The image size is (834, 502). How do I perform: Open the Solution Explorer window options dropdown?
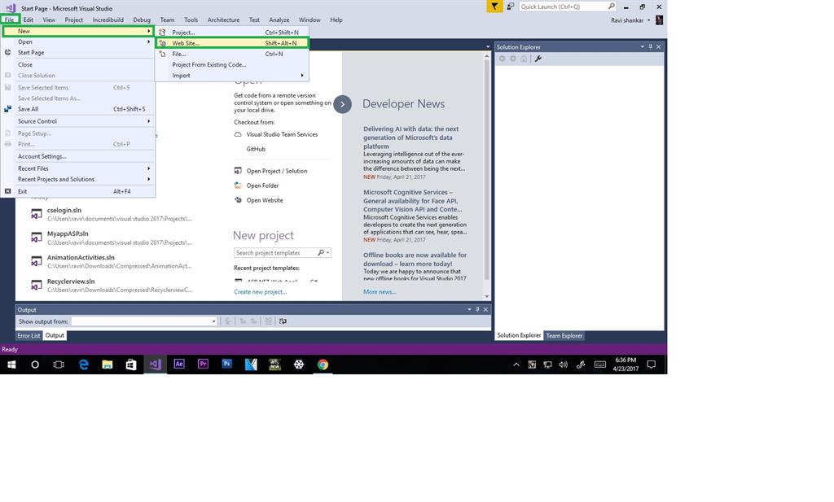tap(642, 46)
